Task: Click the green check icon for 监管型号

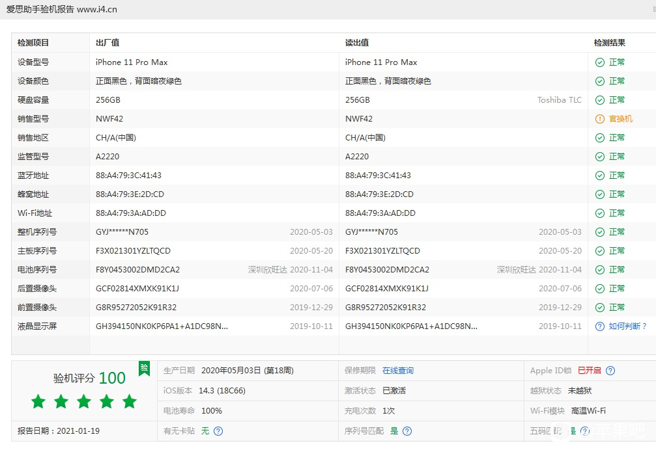Action: click(599, 157)
